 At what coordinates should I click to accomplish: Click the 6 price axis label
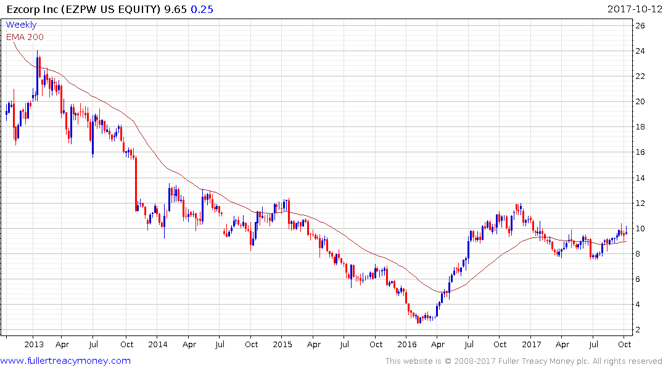(x=638, y=279)
